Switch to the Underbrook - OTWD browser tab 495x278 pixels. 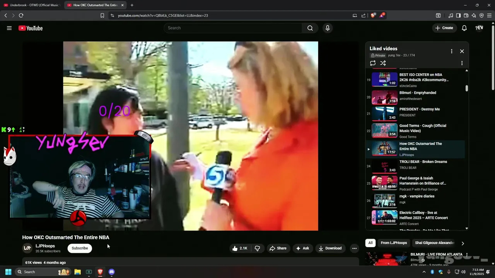point(31,5)
